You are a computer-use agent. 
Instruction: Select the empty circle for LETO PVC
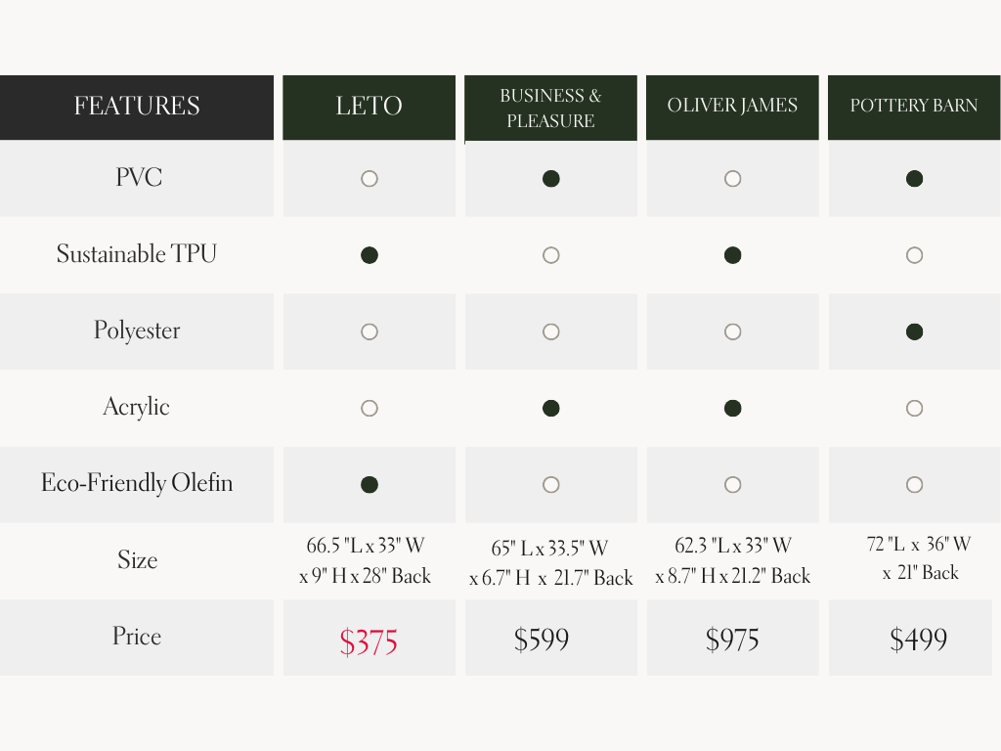pyautogui.click(x=370, y=179)
